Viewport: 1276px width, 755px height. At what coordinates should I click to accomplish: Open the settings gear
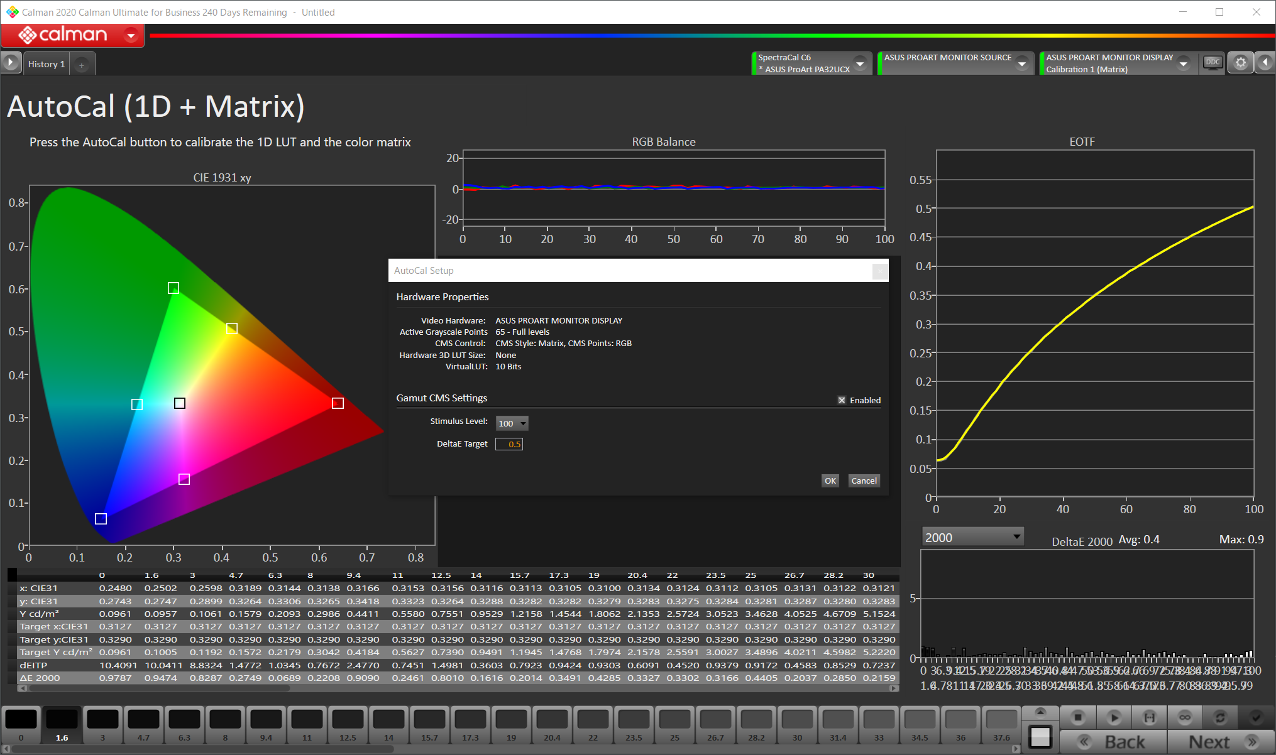point(1240,63)
